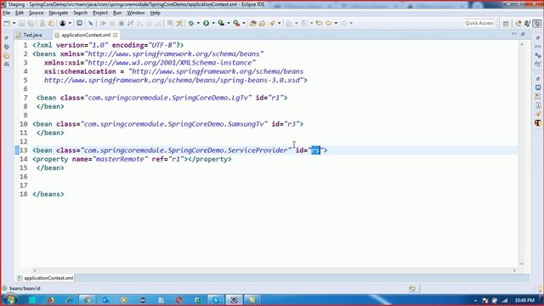This screenshot has width=544, height=306.
Task: Open the Window menu
Action: tap(136, 13)
